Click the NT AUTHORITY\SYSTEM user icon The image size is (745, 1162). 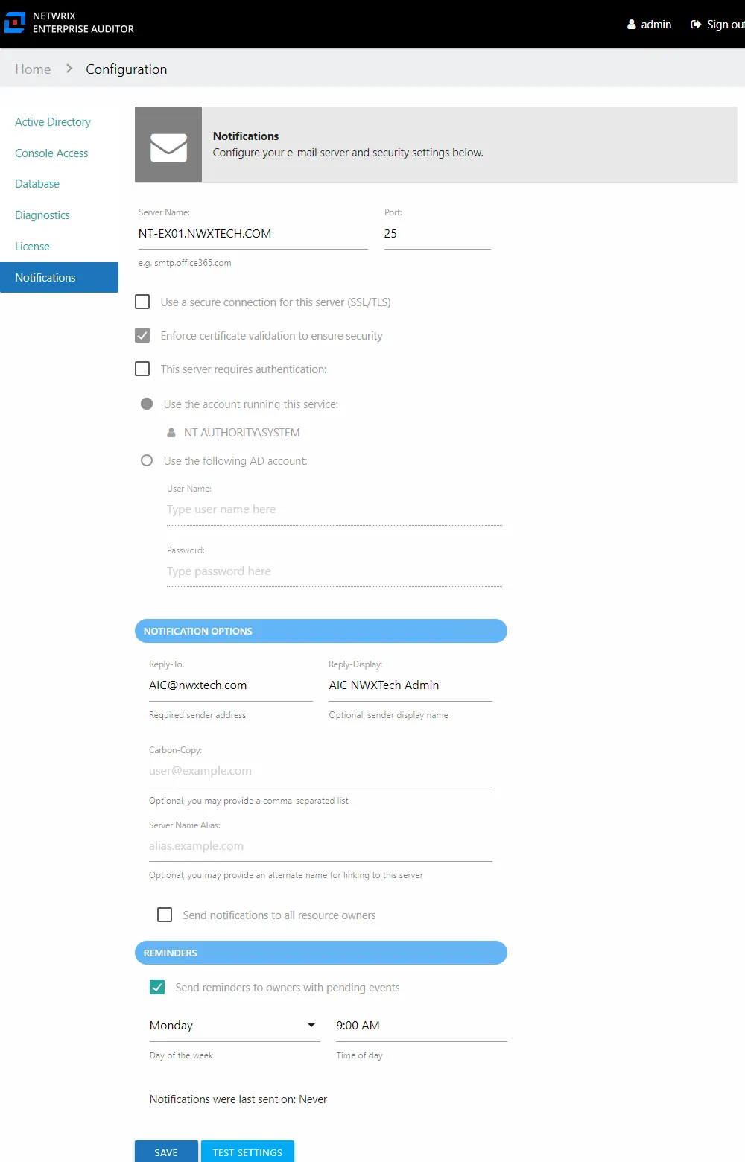(171, 433)
